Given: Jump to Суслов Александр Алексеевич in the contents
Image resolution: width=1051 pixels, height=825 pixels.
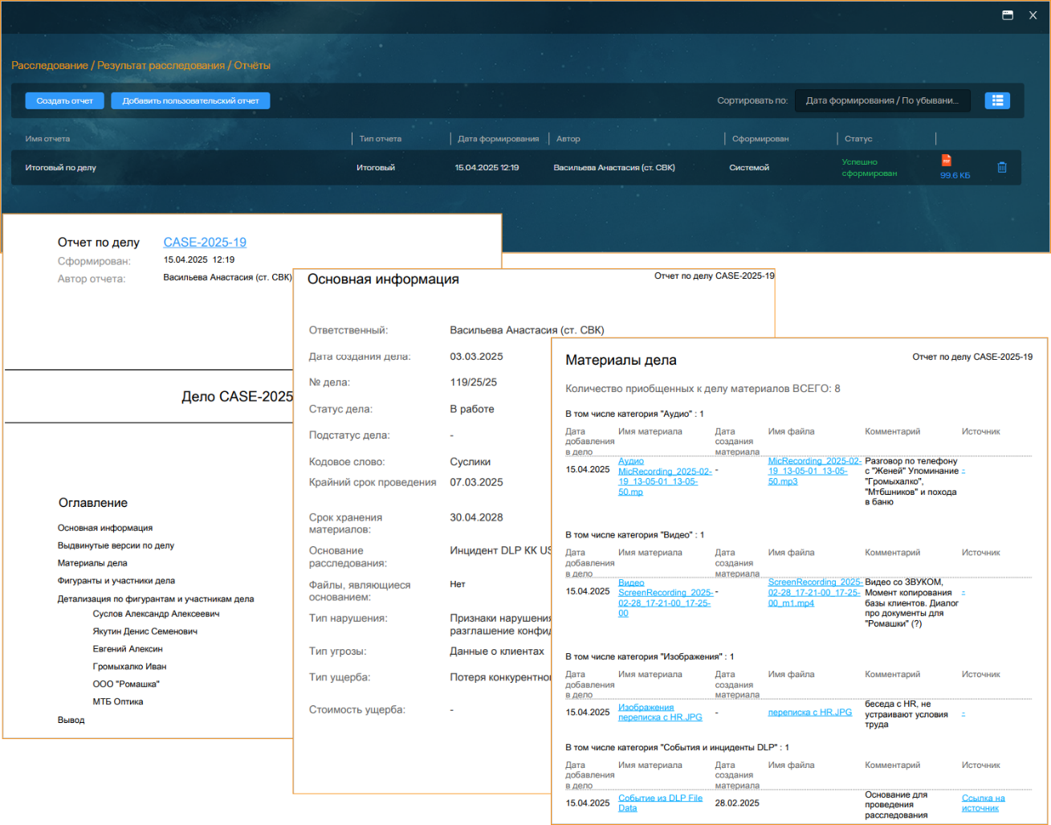Looking at the screenshot, I should click(x=156, y=614).
